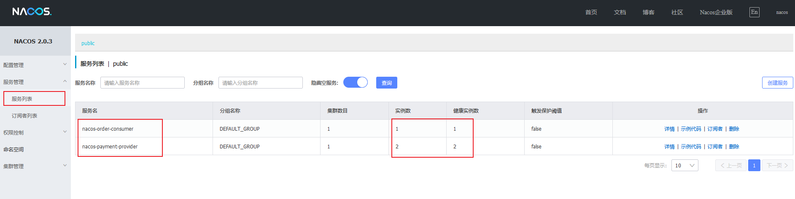The height and width of the screenshot is (199, 795).
Task: View 示例代码 for nacos-payment-provider
Action: tap(691, 147)
